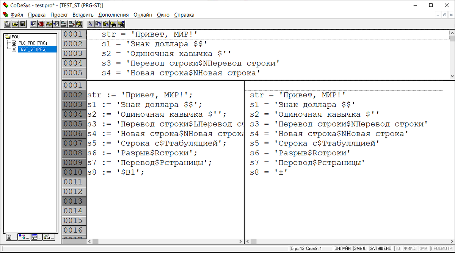This screenshot has width=455, height=253.
Task: Toggle breakpoint toolbar icon
Action: (x=56, y=24)
